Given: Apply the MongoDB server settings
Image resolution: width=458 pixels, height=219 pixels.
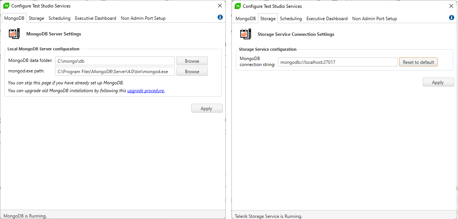Looking at the screenshot, I should 207,108.
